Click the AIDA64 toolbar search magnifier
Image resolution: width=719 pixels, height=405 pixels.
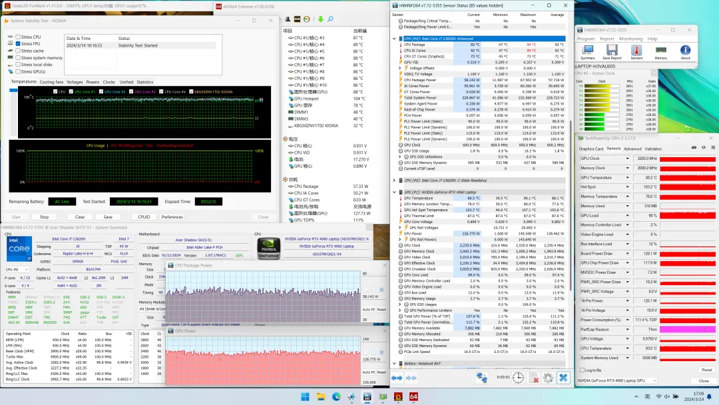click(x=330, y=19)
